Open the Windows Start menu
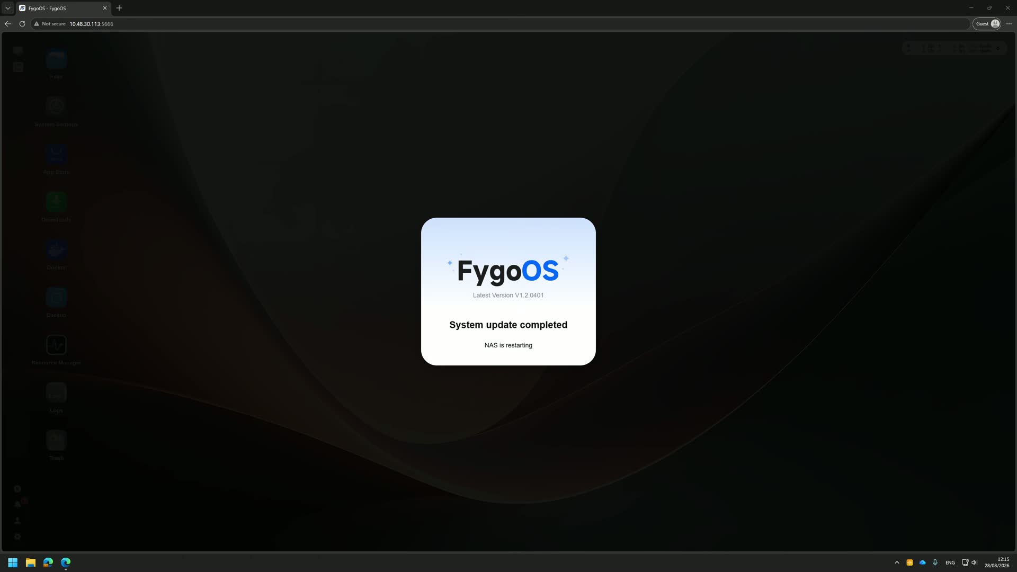 (x=13, y=562)
